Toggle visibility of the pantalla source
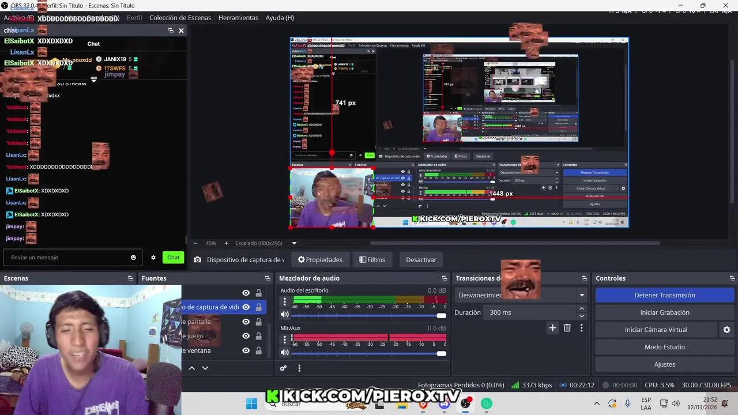This screenshot has width=738, height=415. (246, 322)
